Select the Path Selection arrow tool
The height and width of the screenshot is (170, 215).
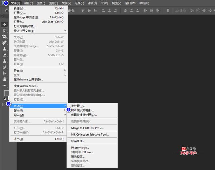click(4, 73)
